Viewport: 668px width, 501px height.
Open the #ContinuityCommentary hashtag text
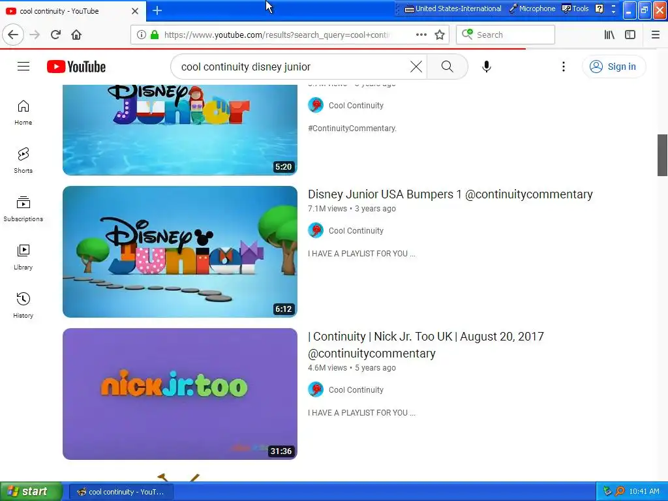click(352, 129)
